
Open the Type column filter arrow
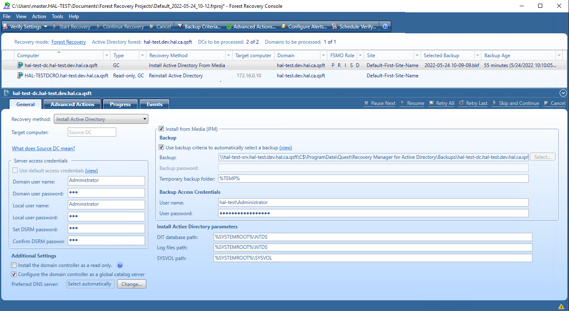[x=143, y=56]
